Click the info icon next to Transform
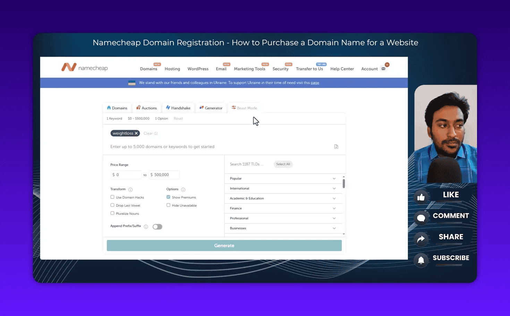 130,190
